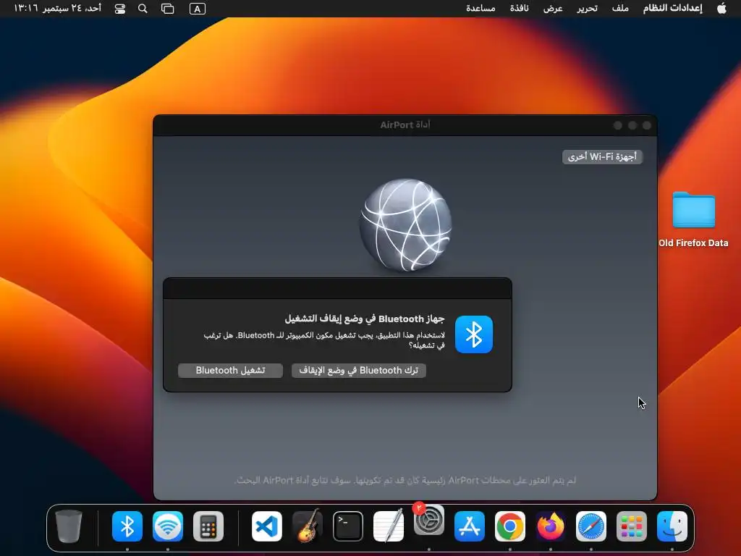Viewport: 741px width, 556px height.
Task: Click ترك Bluetooth في وضع الإيقاف button
Action: pos(359,370)
